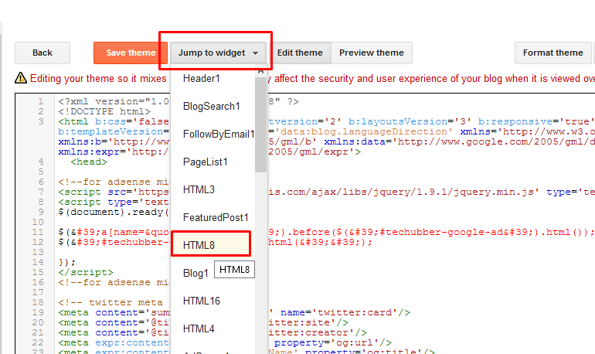Save the theme changes
This screenshot has width=595, height=354.
click(x=130, y=53)
